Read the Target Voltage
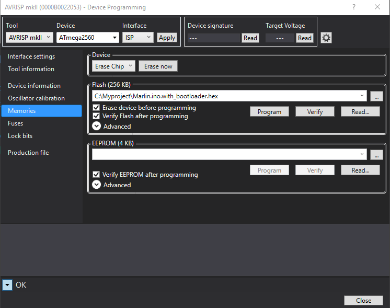Image resolution: width=390 pixels, height=308 pixels. (x=305, y=38)
